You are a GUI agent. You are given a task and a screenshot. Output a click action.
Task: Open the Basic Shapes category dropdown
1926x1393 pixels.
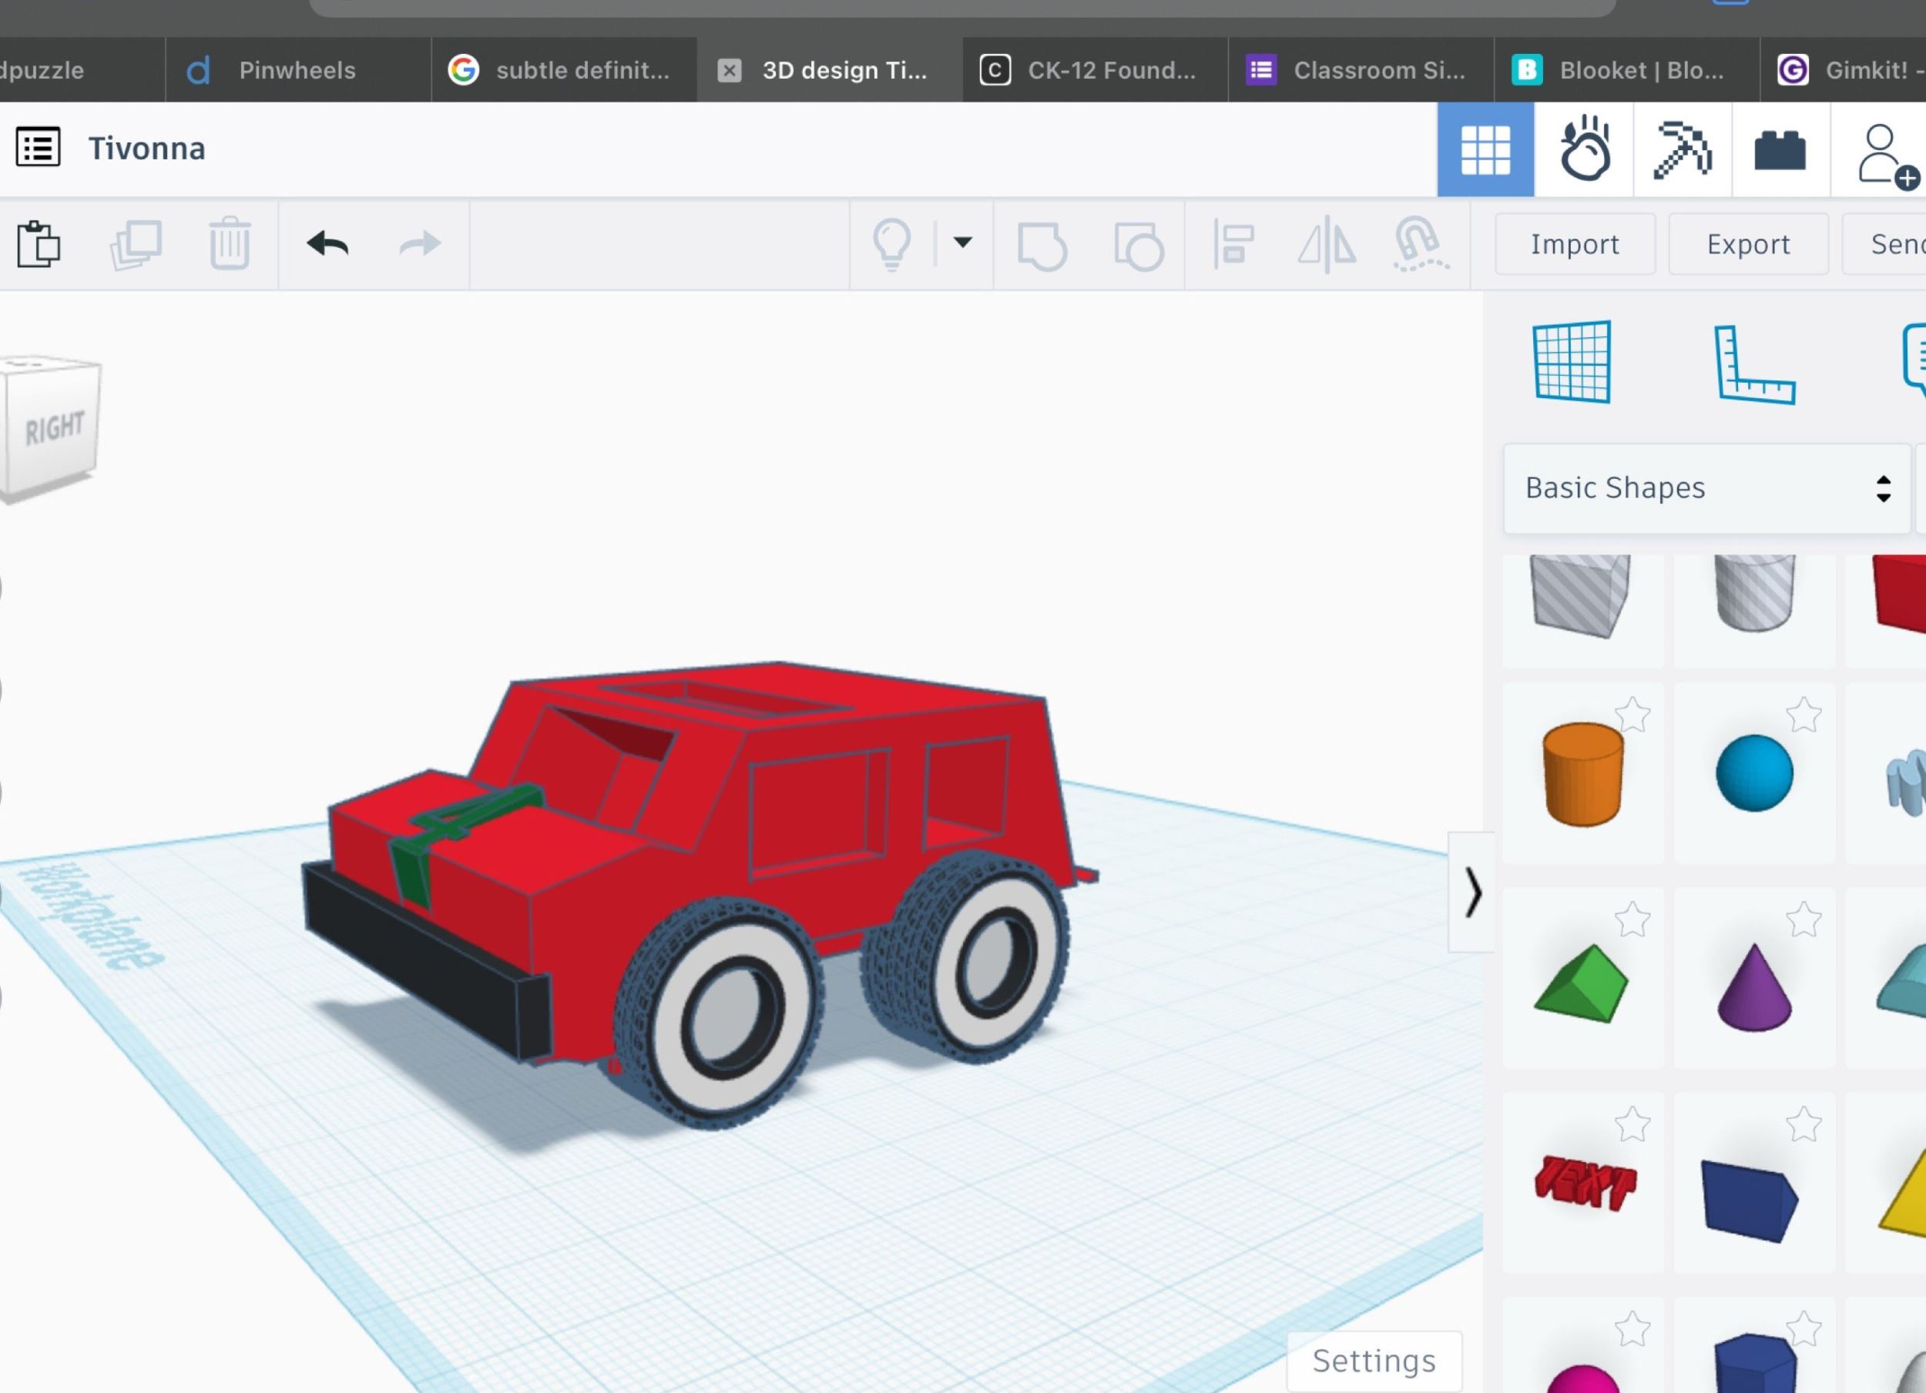(1705, 488)
